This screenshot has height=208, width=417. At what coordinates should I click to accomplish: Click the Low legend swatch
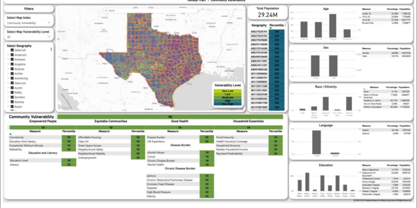(x=227, y=94)
